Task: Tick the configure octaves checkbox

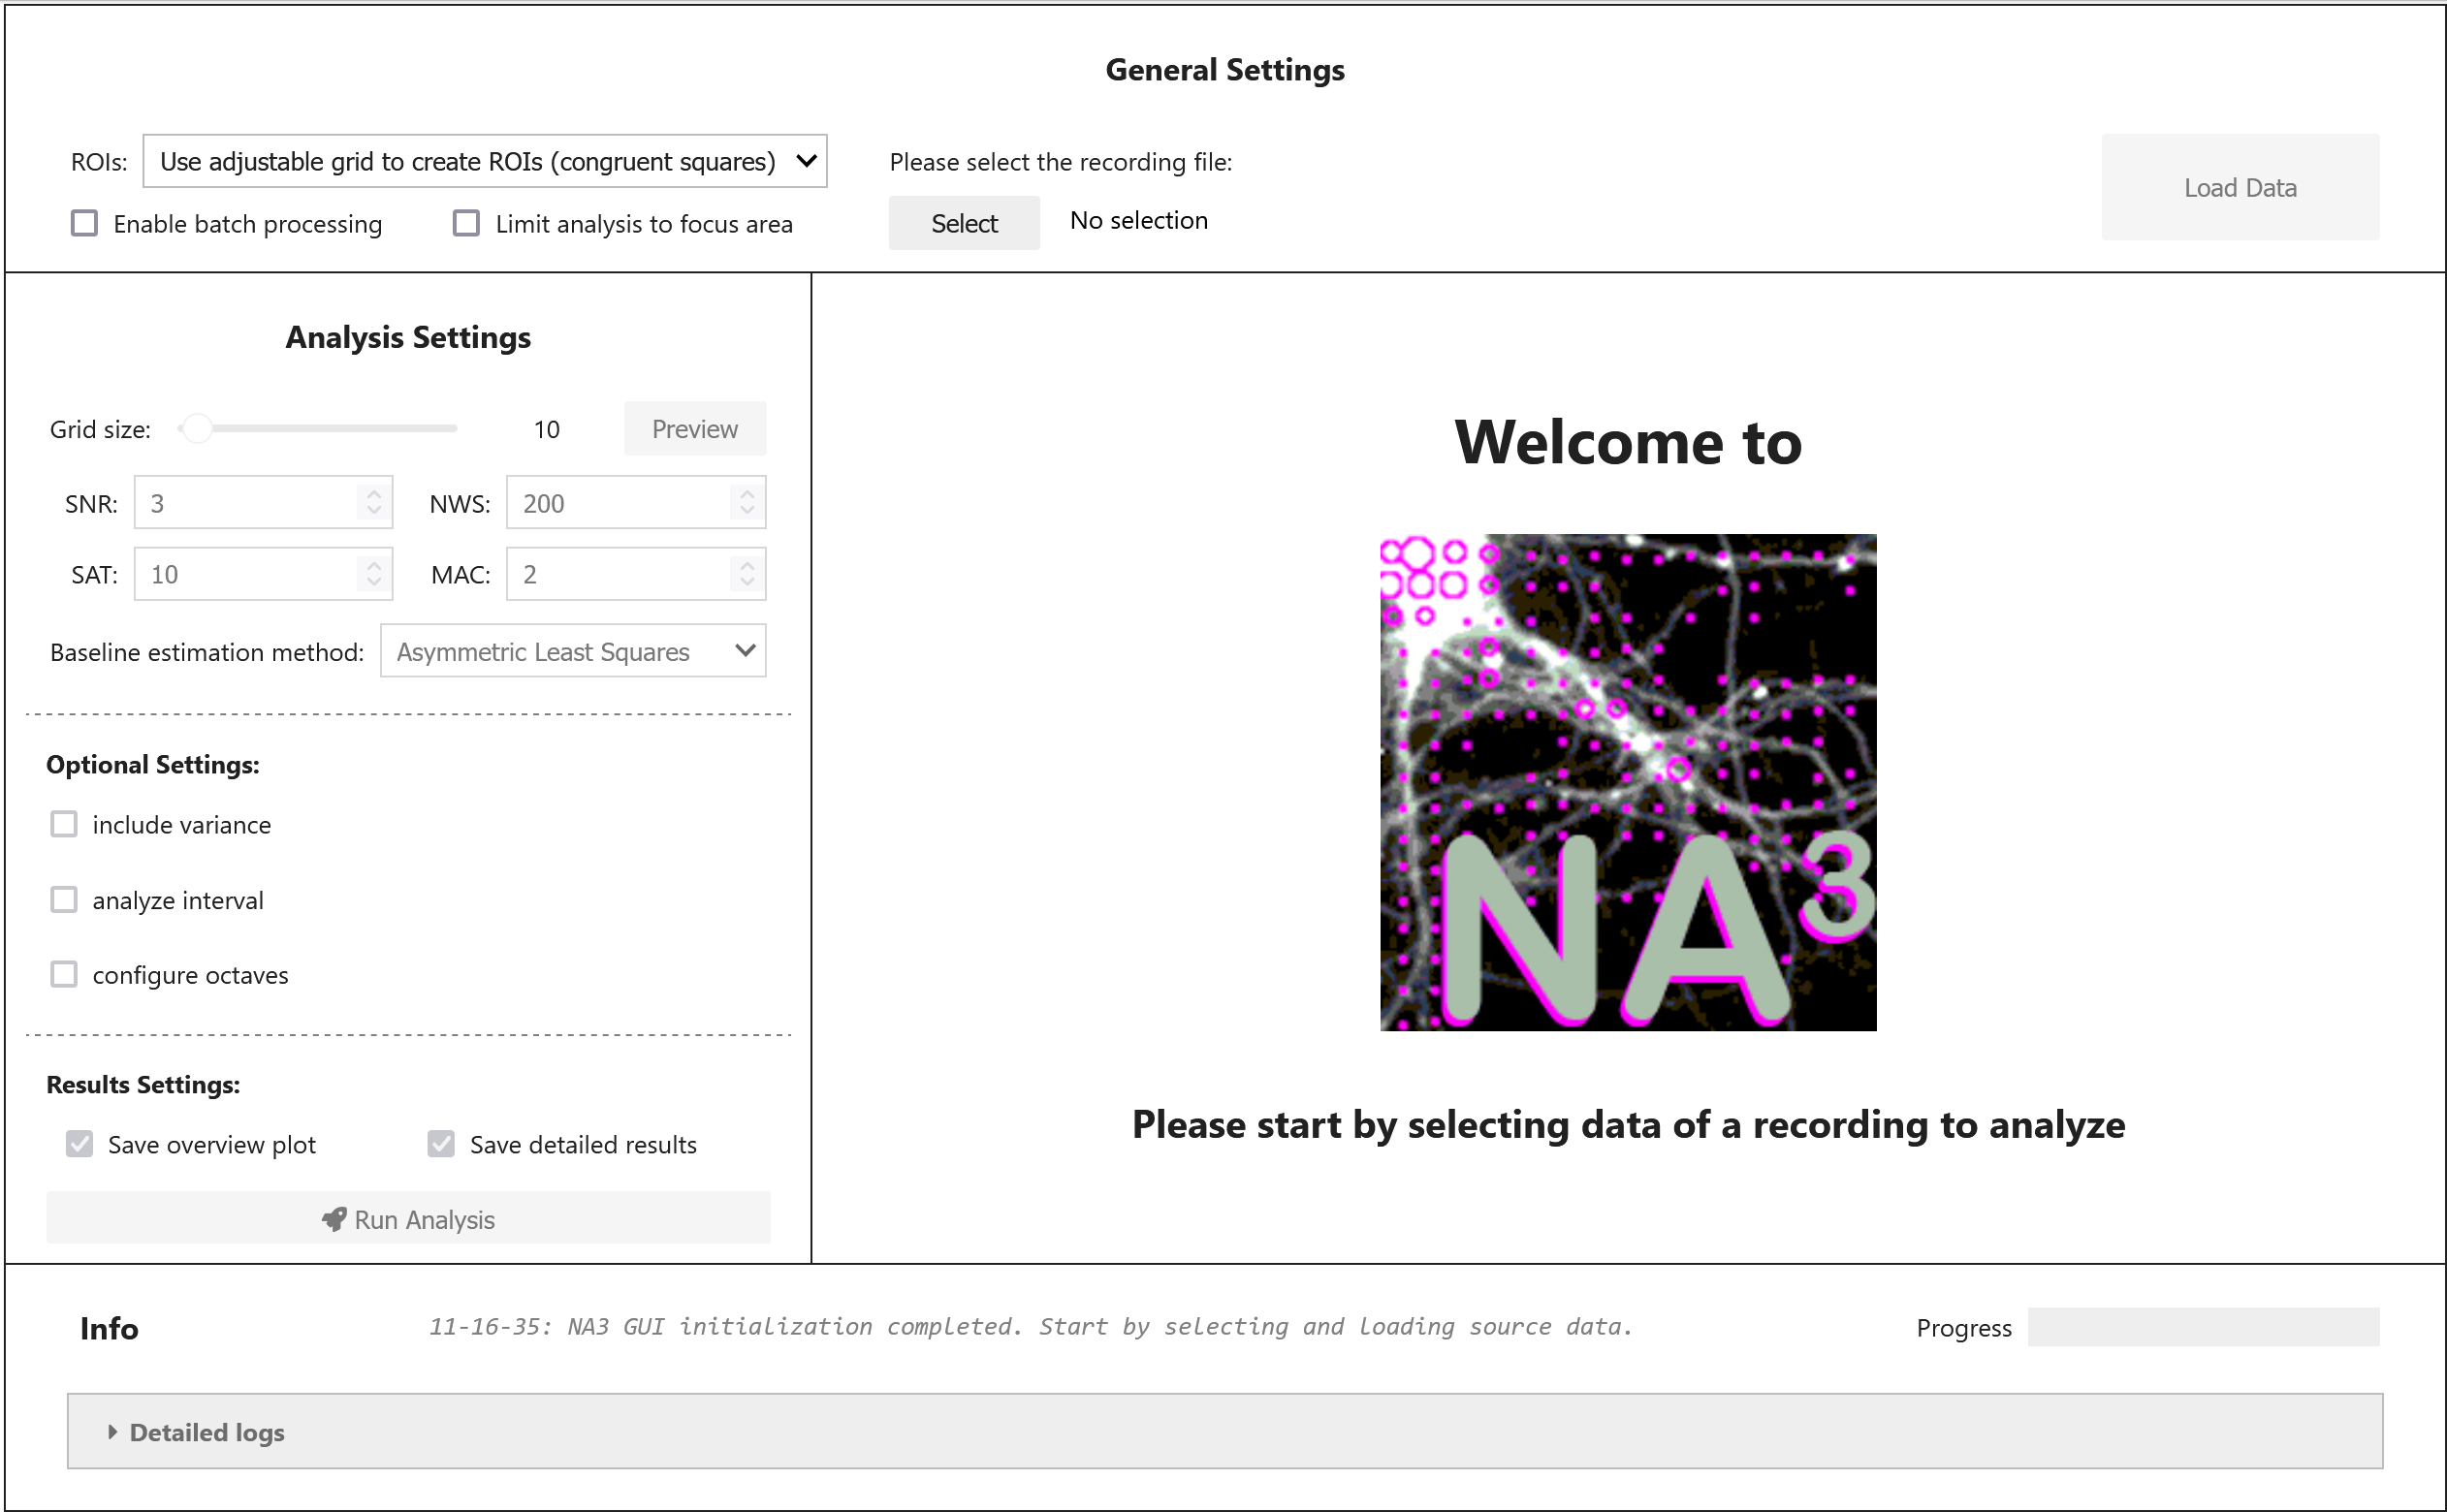Action: coord(64,974)
